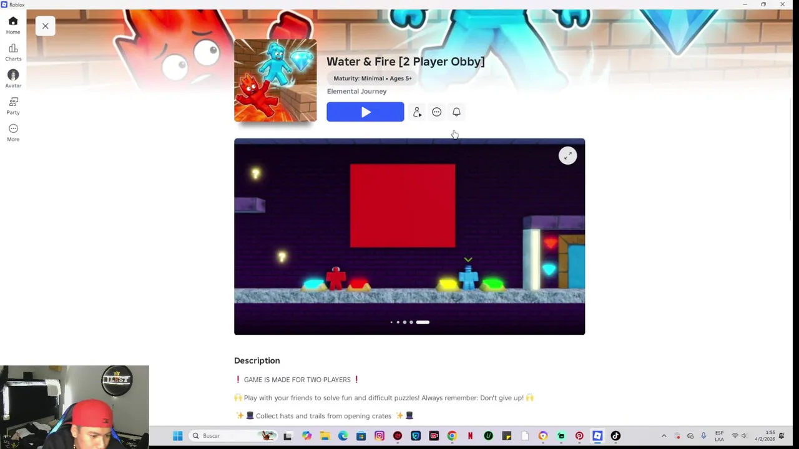This screenshot has height=449, width=799.
Task: Open Wi-Fi network settings in tray
Action: (x=735, y=436)
